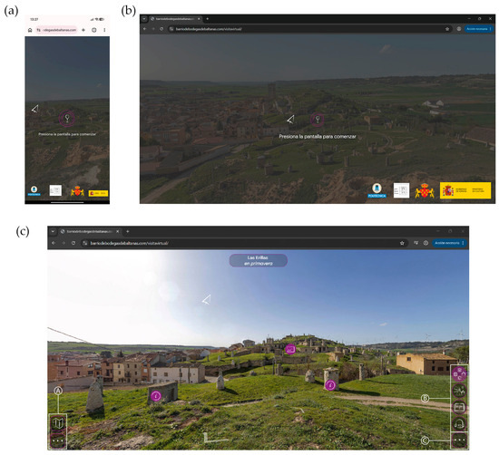This screenshot has width=499, height=455.
Task: Open a new tab with plus icon in panel (a)
Action: pos(83,30)
